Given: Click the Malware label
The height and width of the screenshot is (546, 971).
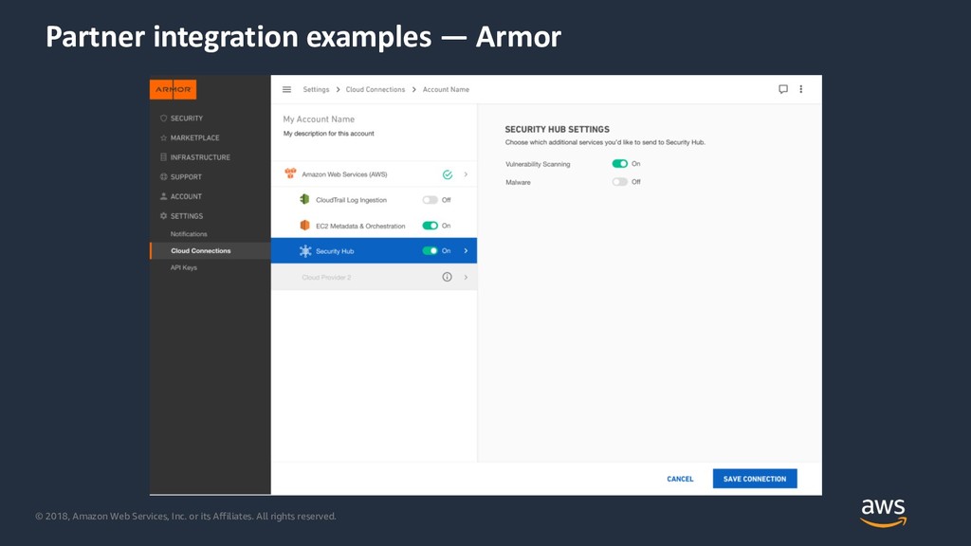Looking at the screenshot, I should point(518,182).
